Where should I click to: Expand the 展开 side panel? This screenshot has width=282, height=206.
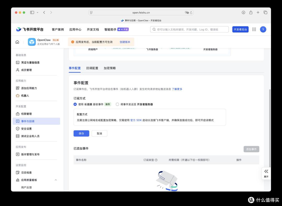[266, 173]
